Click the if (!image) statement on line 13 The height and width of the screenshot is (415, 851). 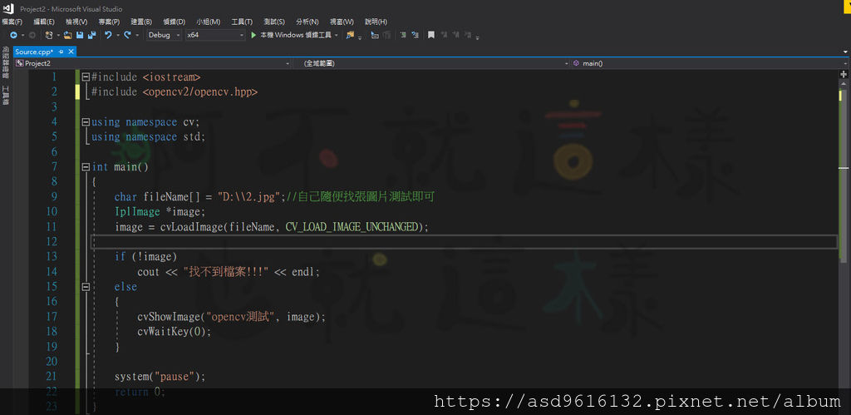(146, 256)
